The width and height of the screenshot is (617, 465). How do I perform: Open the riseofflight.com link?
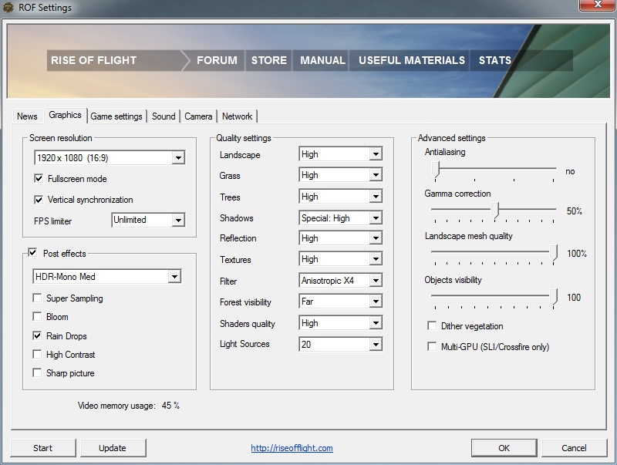tap(292, 448)
